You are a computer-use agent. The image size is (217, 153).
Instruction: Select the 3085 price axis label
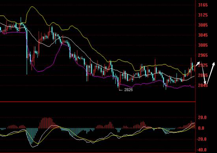click(203, 25)
